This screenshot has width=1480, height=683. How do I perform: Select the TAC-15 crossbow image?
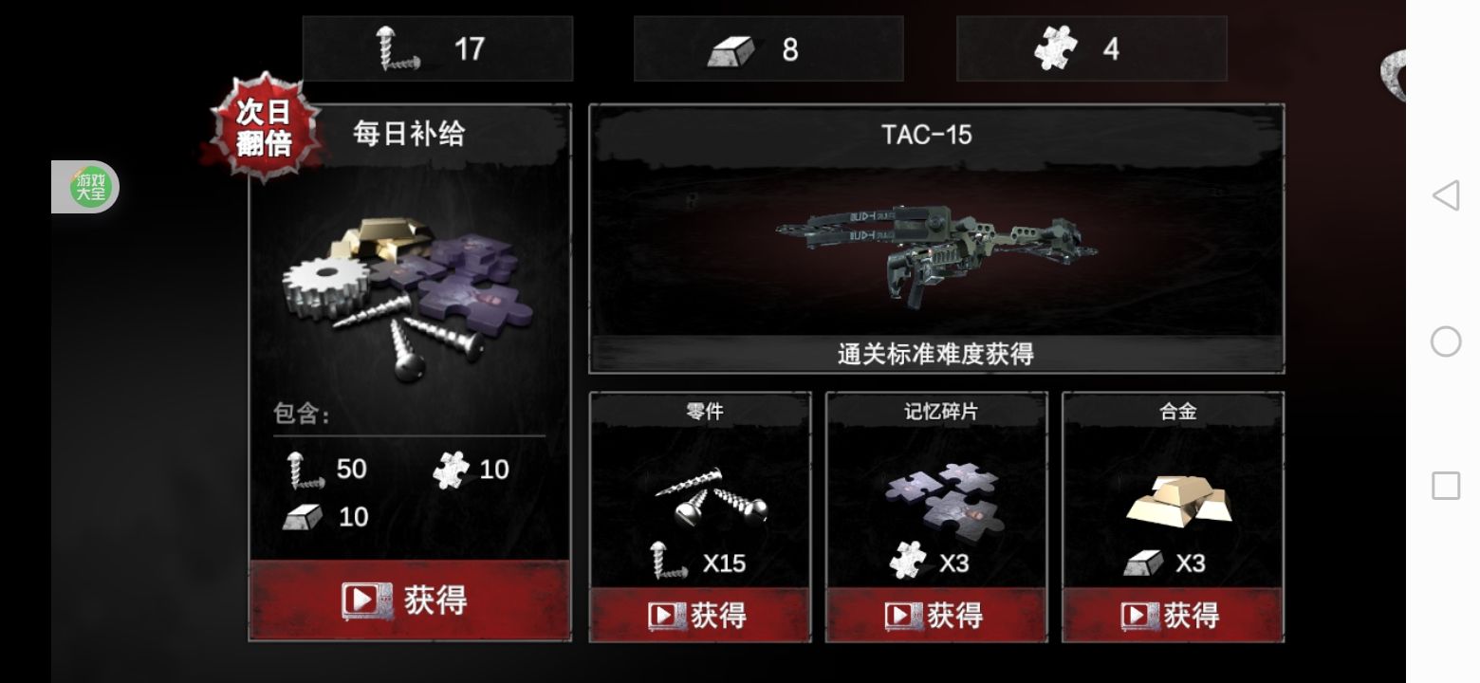[936, 250]
